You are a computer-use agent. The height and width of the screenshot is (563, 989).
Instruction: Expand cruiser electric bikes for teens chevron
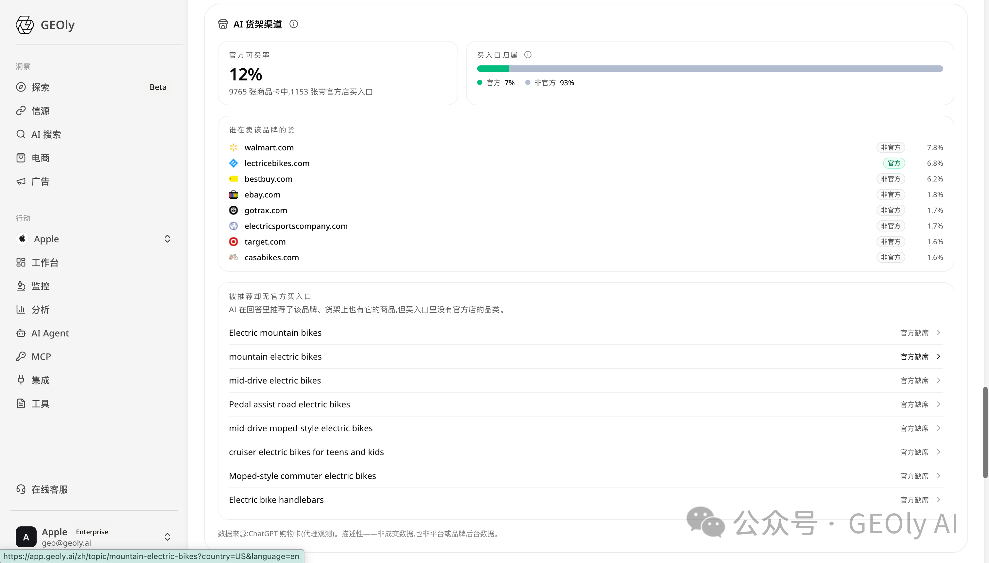[x=938, y=452]
